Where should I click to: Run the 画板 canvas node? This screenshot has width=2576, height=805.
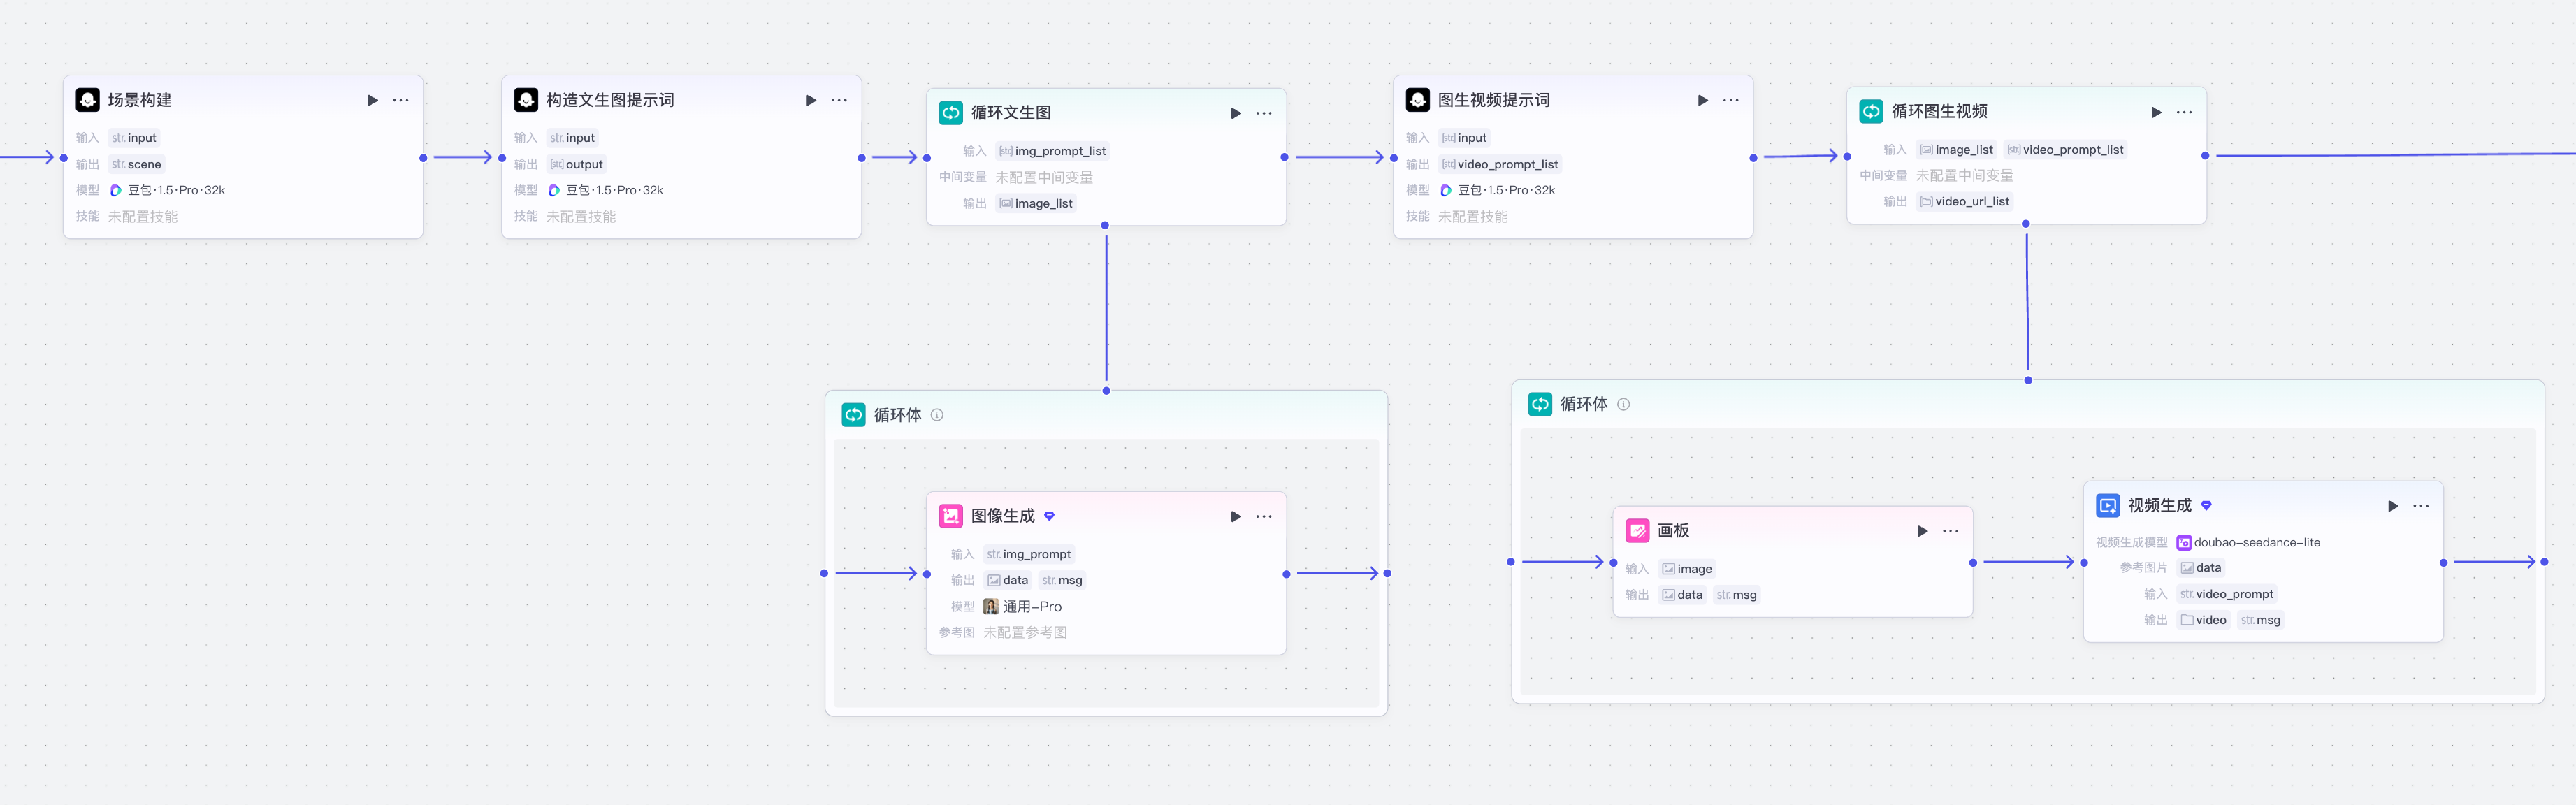point(1922,531)
